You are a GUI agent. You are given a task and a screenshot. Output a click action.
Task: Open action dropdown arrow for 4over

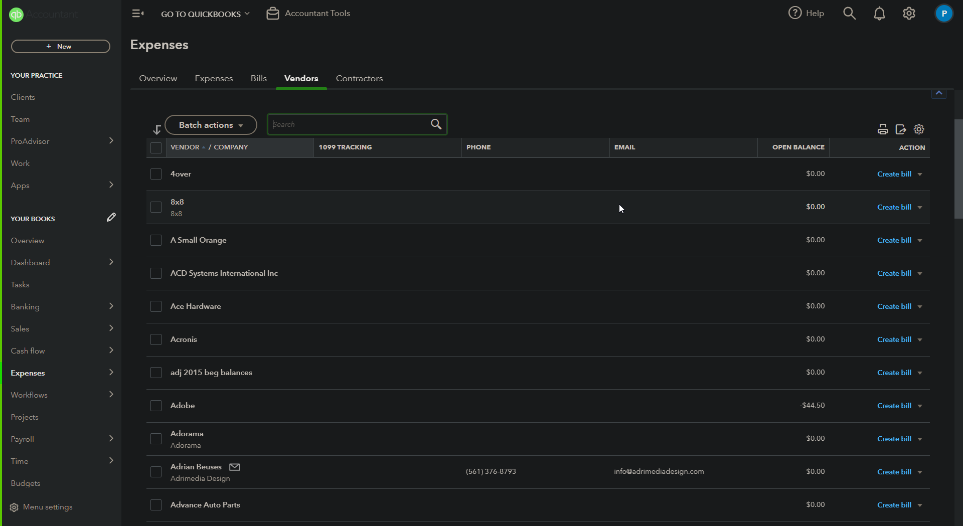tap(920, 174)
